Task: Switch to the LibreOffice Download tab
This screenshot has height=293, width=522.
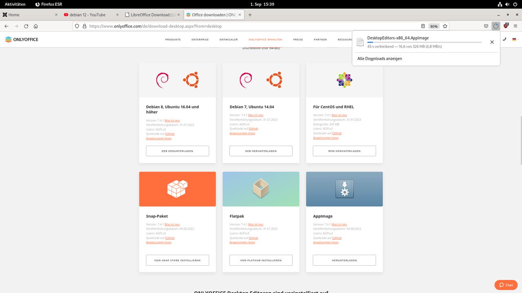Action: click(153, 15)
